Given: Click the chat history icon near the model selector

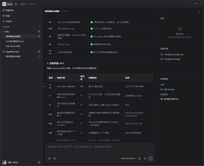Looking at the screenshot, I should pos(139,158).
